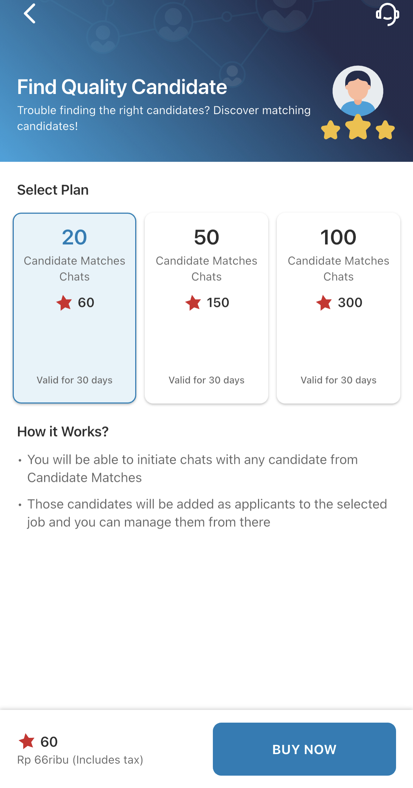Tap the 300 star cost label
Screen dimensions: 413x788
[351, 303]
